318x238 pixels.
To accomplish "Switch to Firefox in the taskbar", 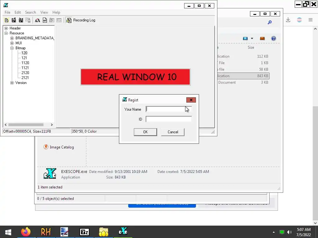I will pos(26,232).
